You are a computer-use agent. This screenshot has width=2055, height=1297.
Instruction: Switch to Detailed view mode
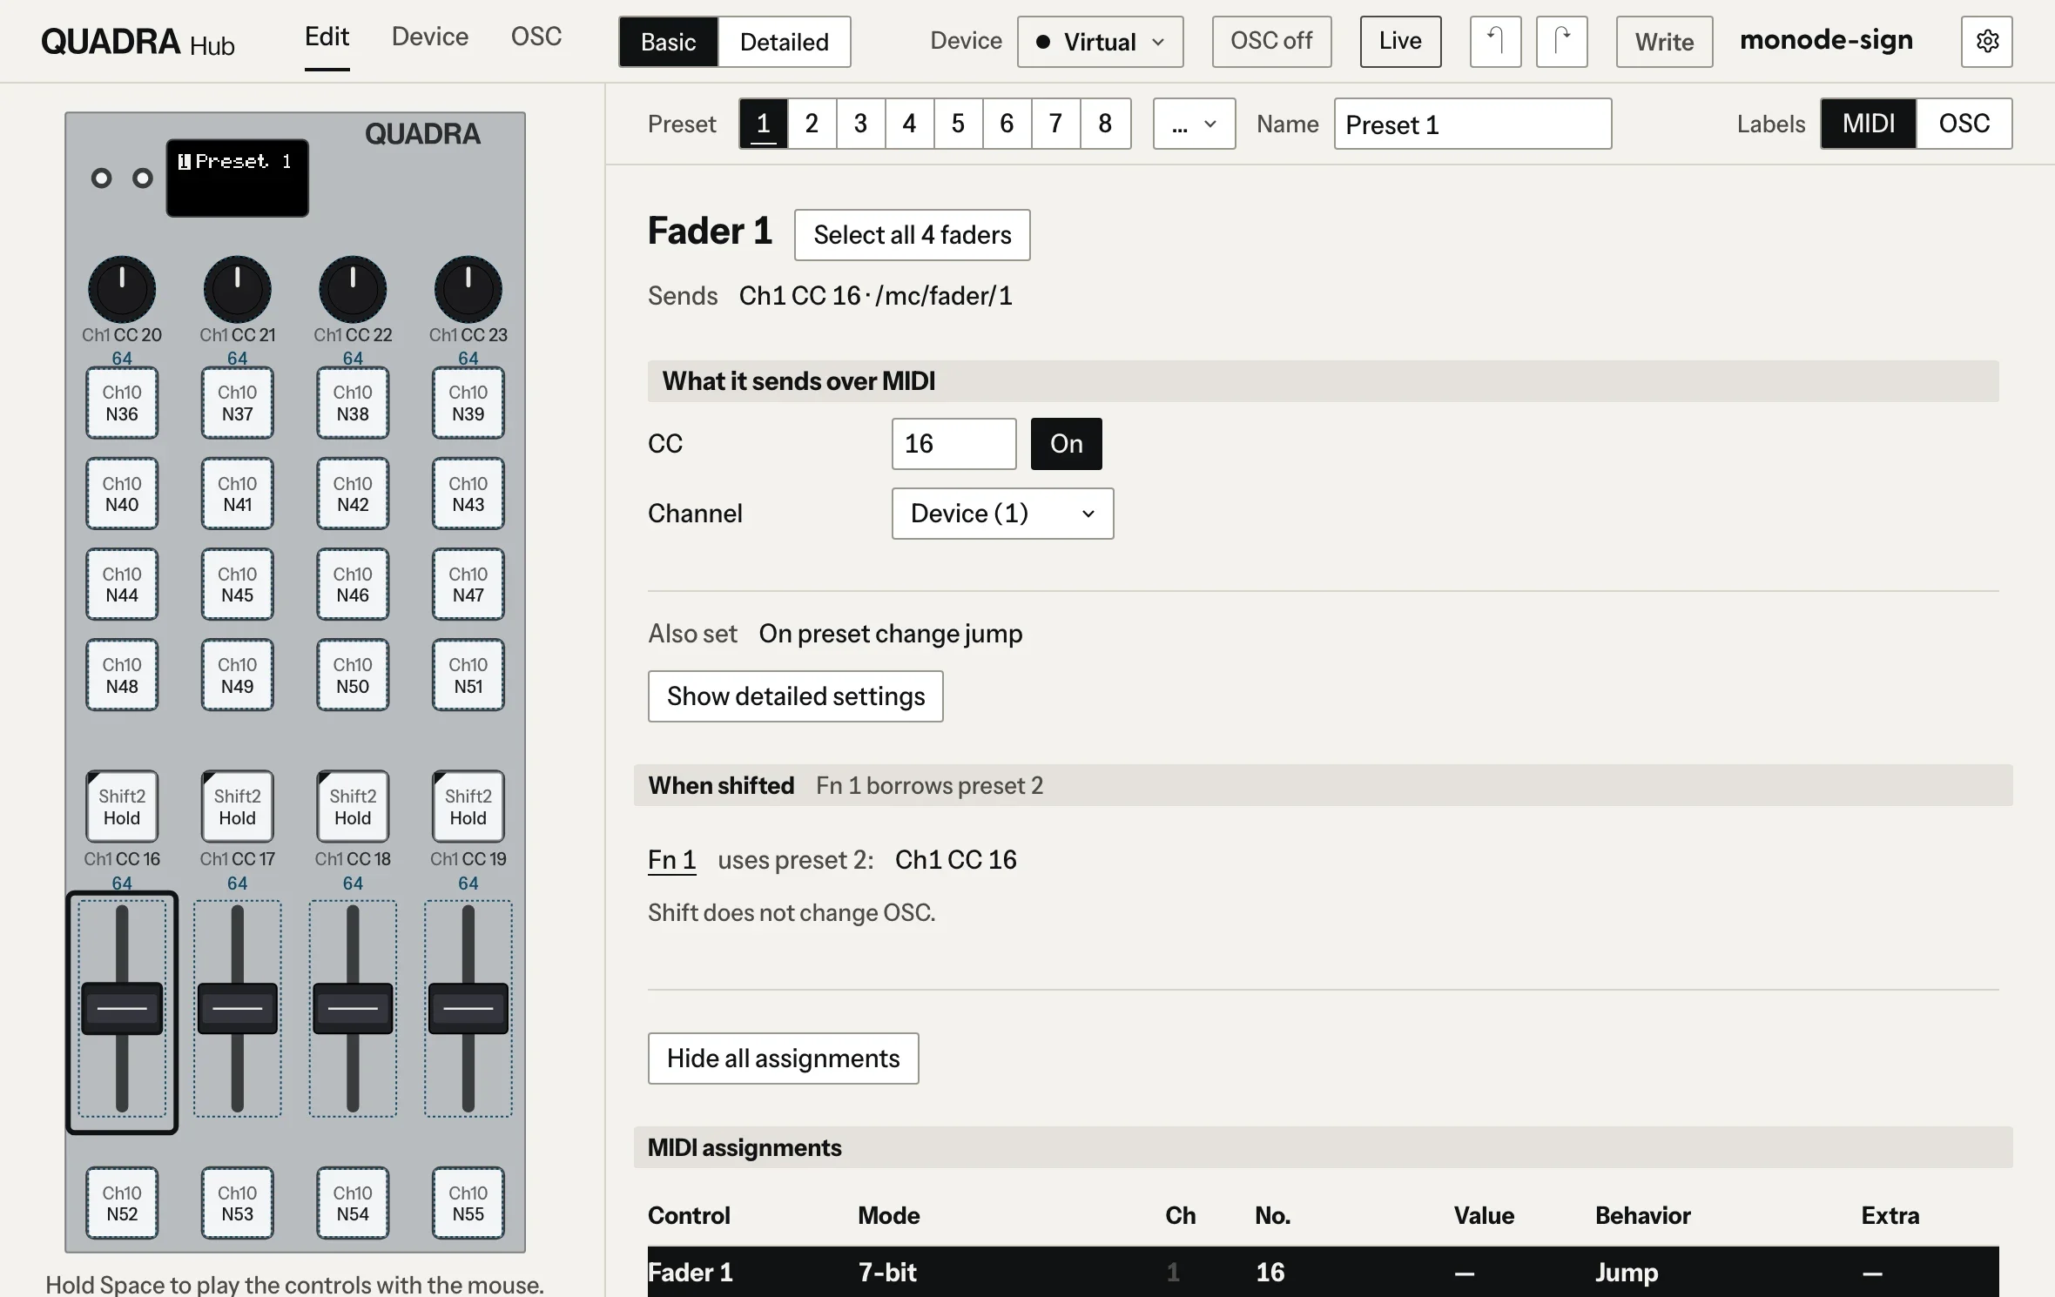(x=785, y=42)
